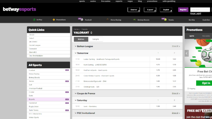
Task: Click the Home breadcrumb link
Action: click(x=76, y=29)
